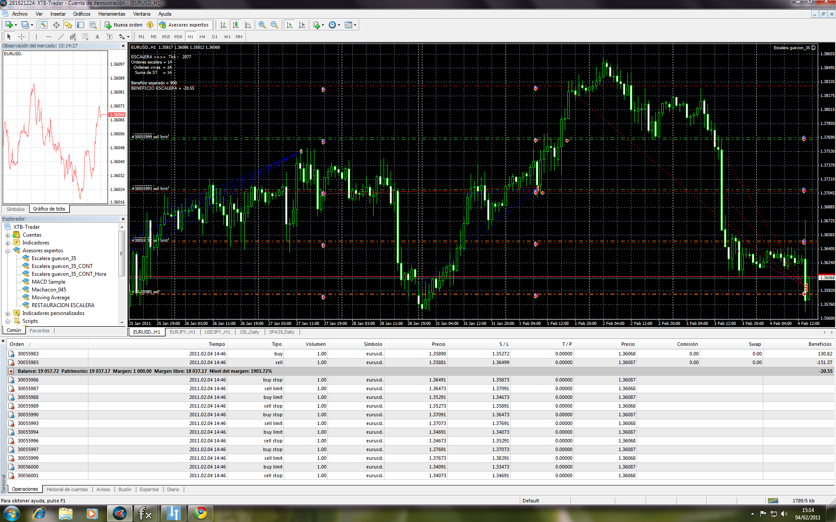Switch chart to candlestick mode

tap(236, 25)
